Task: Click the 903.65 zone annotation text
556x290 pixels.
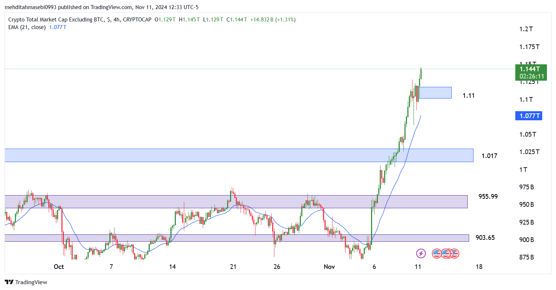Action: 485,238
